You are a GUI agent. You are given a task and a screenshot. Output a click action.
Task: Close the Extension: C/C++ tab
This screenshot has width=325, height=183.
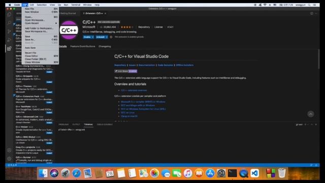105,13
